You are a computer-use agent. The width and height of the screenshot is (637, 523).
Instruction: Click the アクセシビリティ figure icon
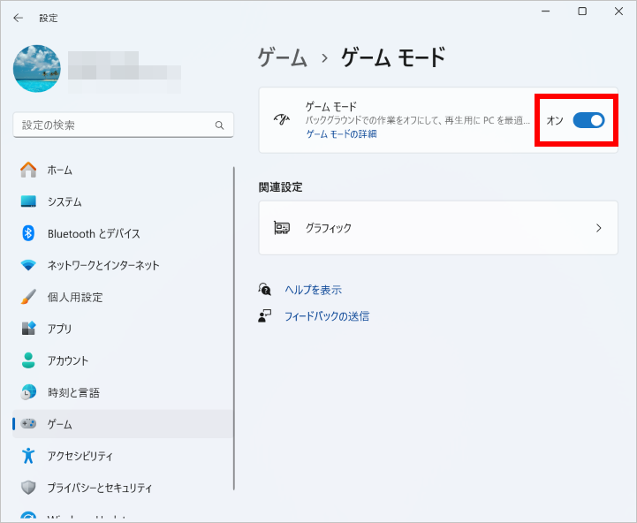coord(28,456)
